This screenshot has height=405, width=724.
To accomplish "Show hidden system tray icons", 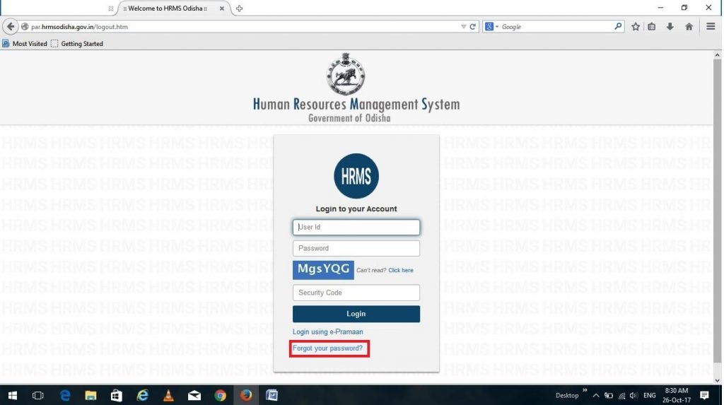I will point(595,395).
